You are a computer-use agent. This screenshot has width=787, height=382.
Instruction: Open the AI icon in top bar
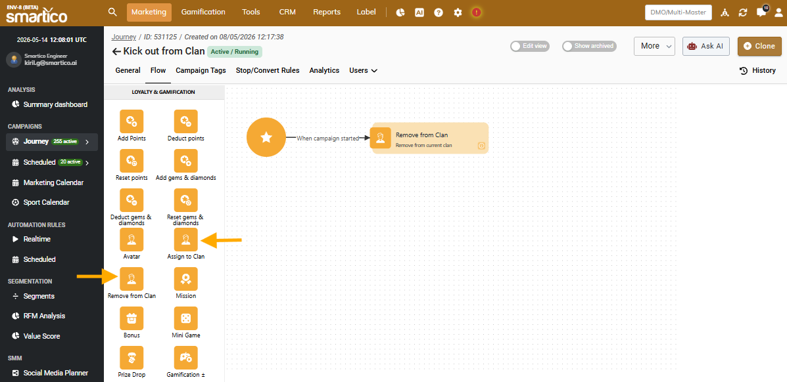tap(419, 12)
